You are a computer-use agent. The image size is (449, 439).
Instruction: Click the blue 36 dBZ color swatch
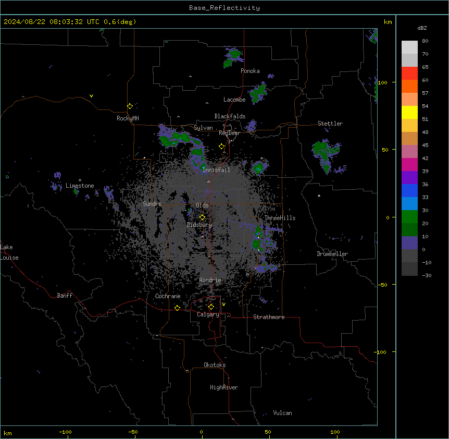coord(409,190)
